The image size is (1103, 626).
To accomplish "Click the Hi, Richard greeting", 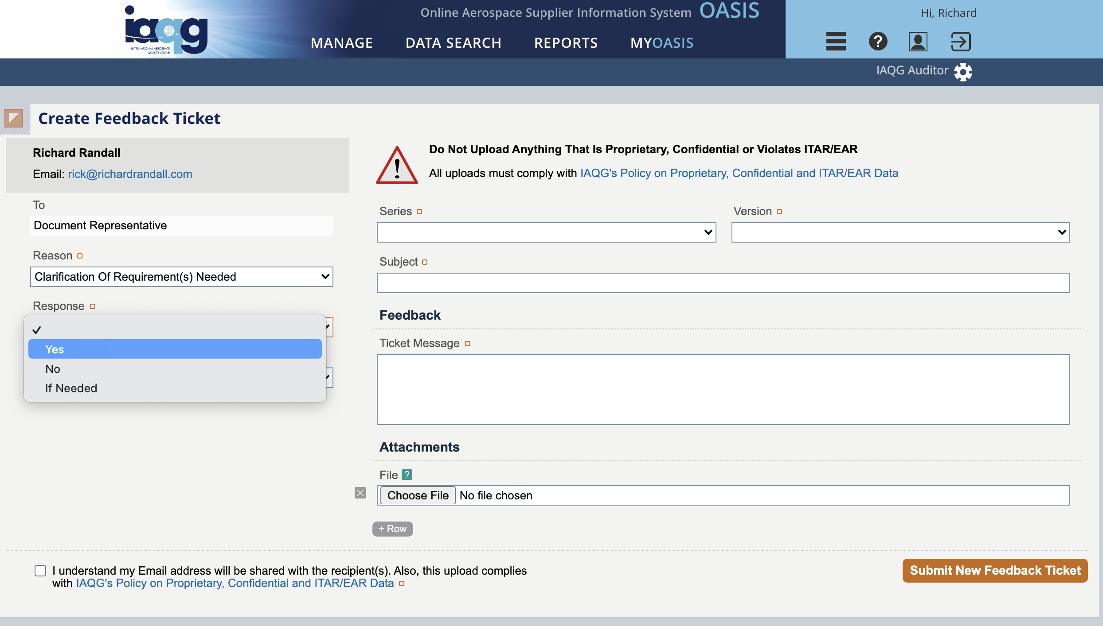I will pyautogui.click(x=949, y=13).
